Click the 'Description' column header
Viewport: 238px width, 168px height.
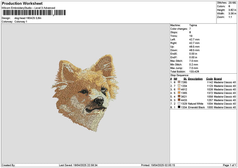(x=195, y=79)
